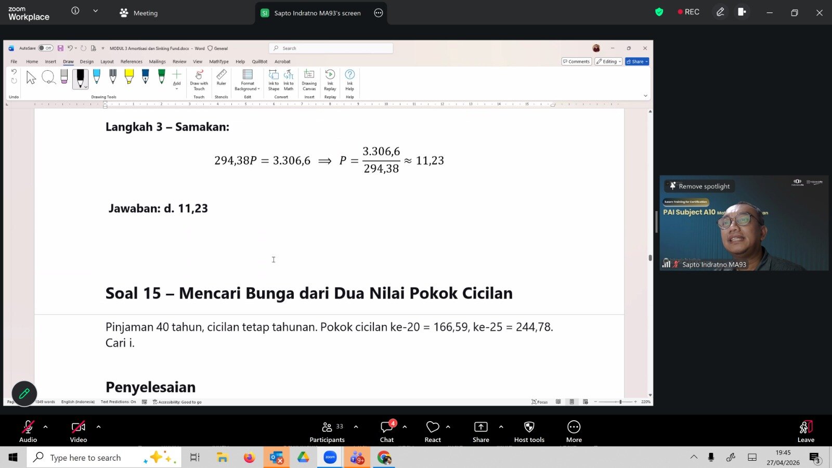832x468 pixels.
Task: Open Firefox from taskbar
Action: (x=250, y=458)
